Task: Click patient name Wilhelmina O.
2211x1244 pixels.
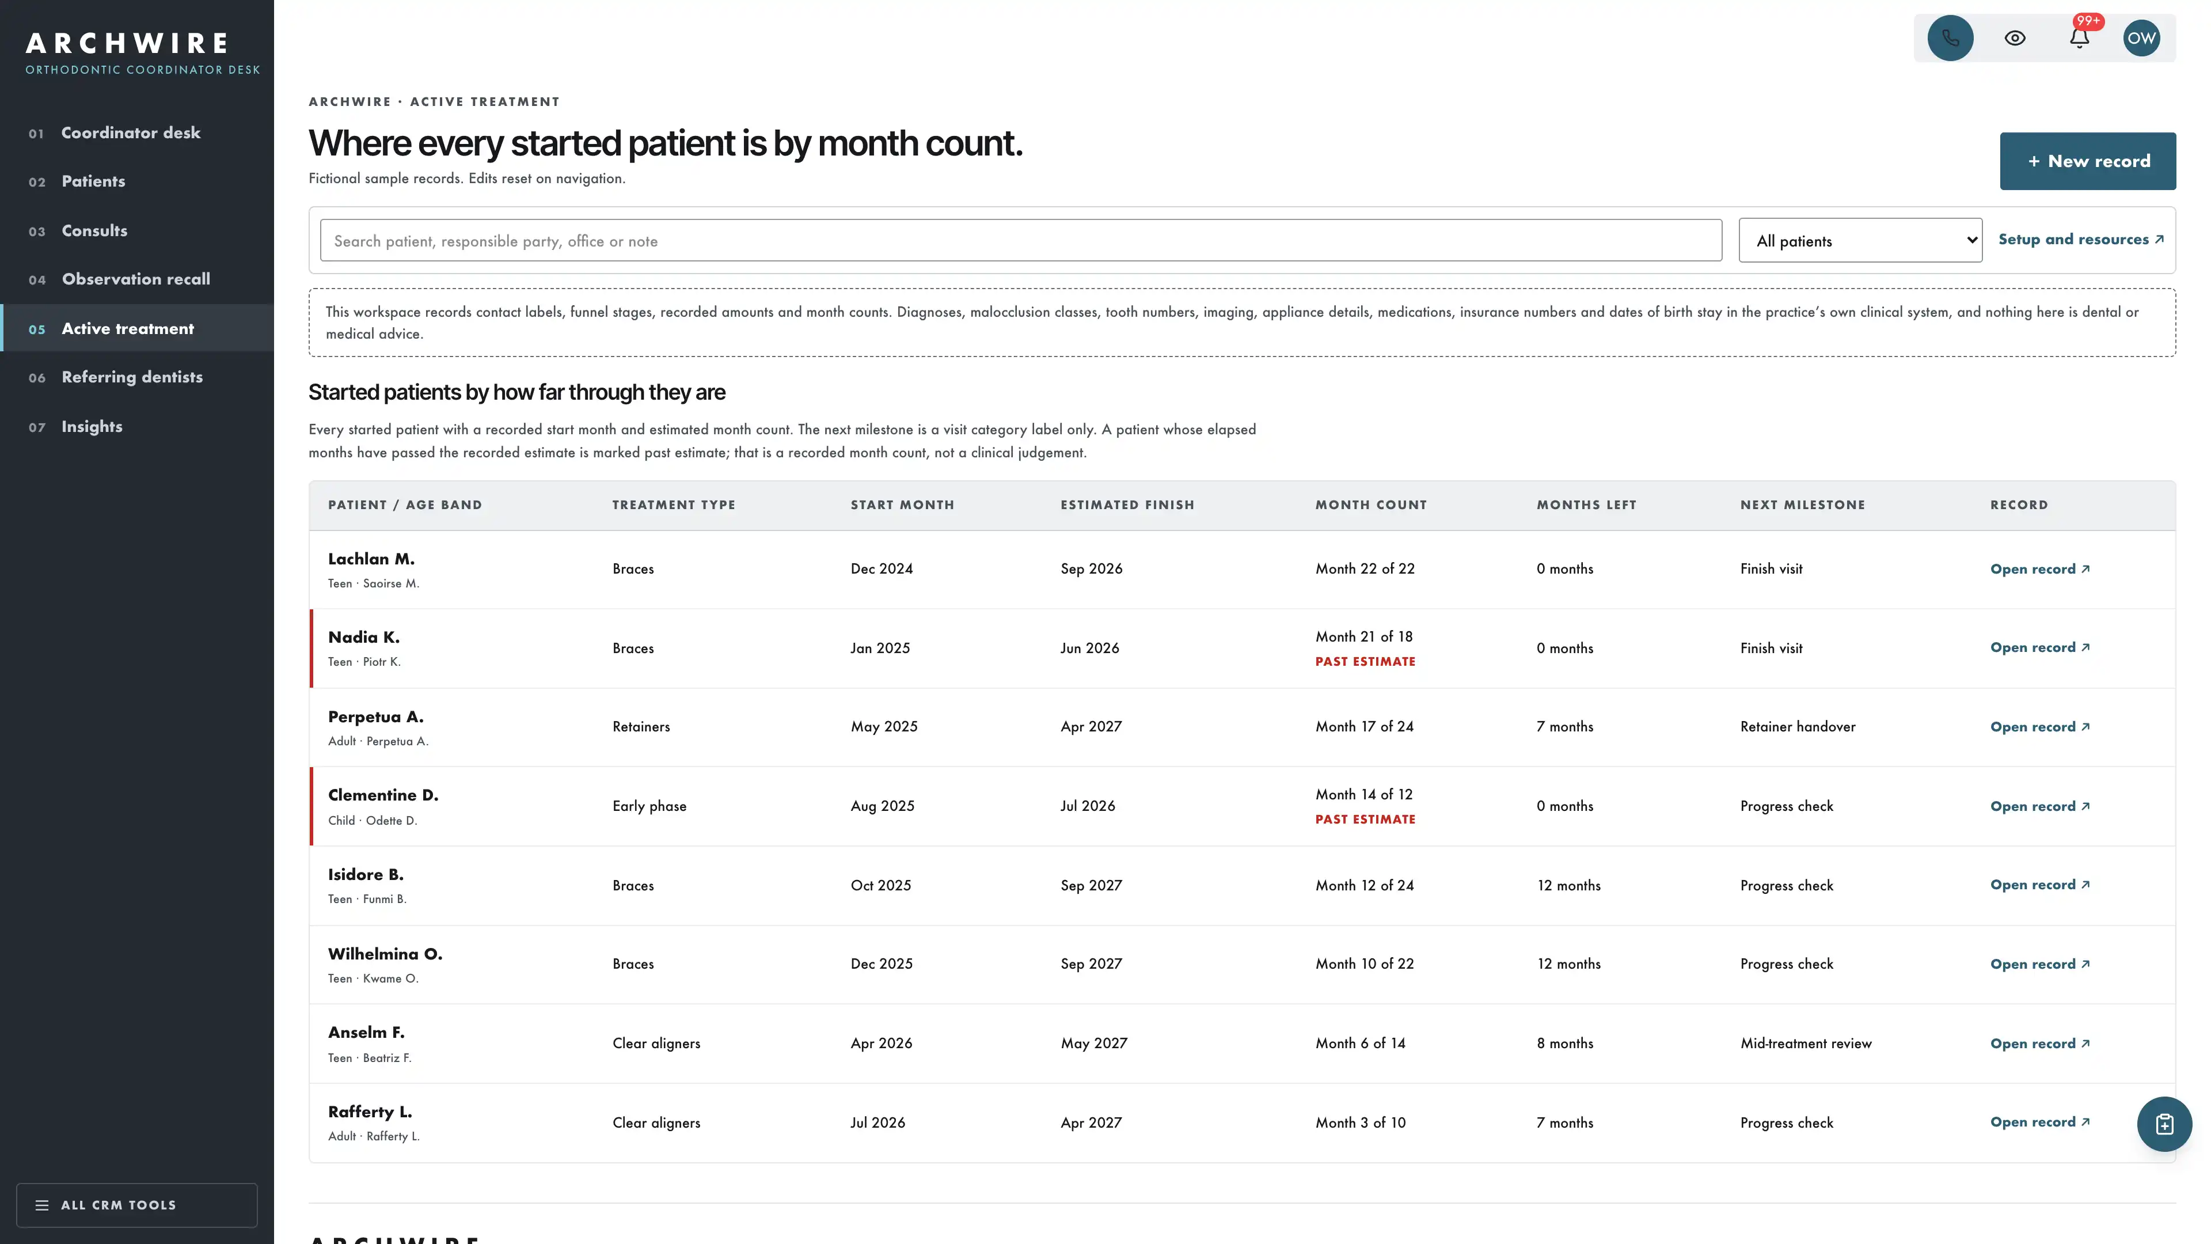Action: (x=385, y=954)
